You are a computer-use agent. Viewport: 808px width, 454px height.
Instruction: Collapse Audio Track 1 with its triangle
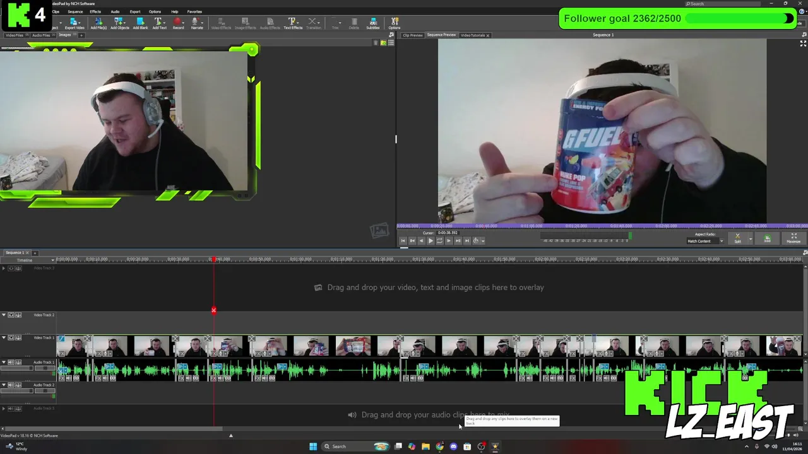(4, 363)
